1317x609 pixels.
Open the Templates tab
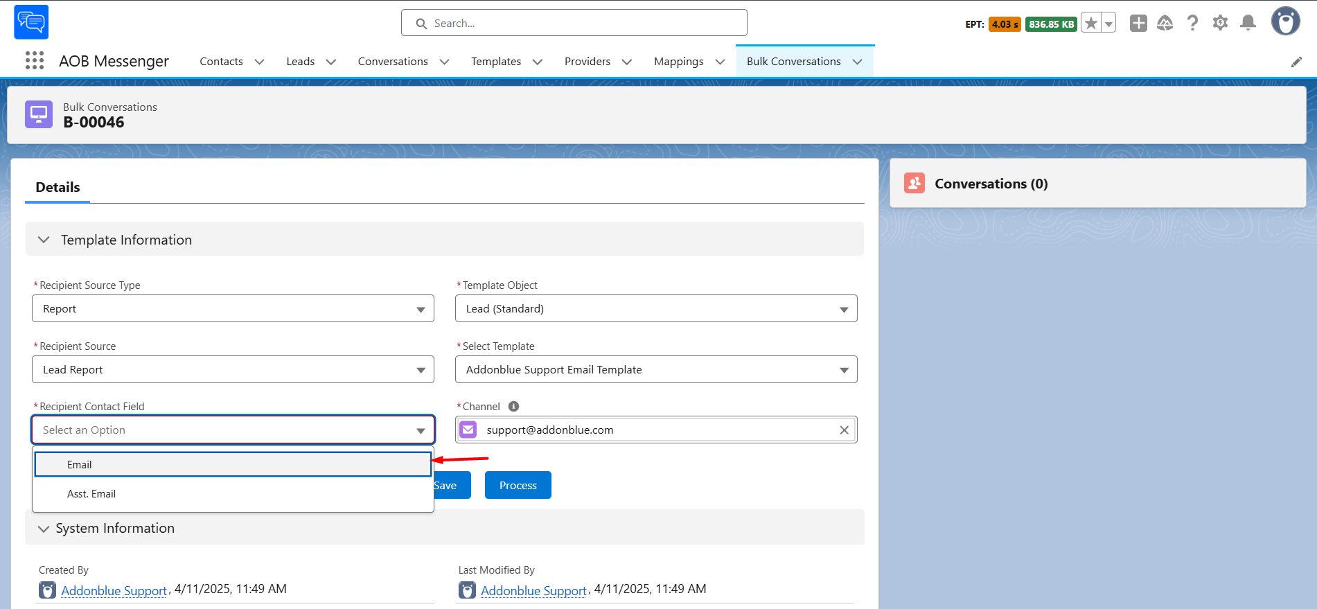pos(496,62)
